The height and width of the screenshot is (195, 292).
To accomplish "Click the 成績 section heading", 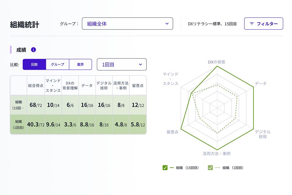I will pos(21,50).
